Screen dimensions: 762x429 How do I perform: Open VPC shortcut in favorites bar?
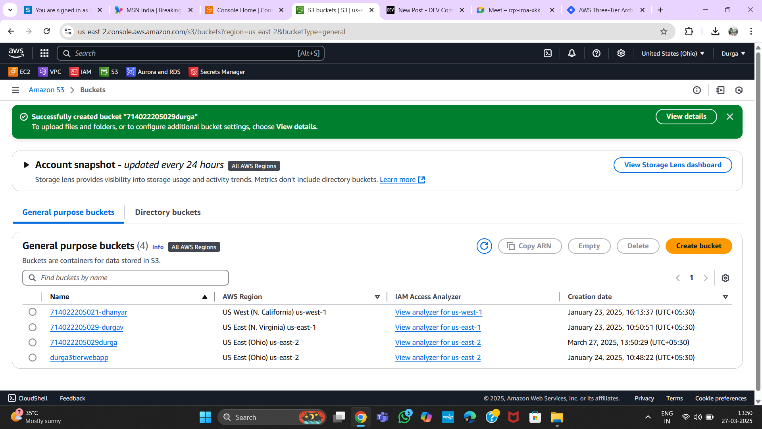[x=50, y=72]
